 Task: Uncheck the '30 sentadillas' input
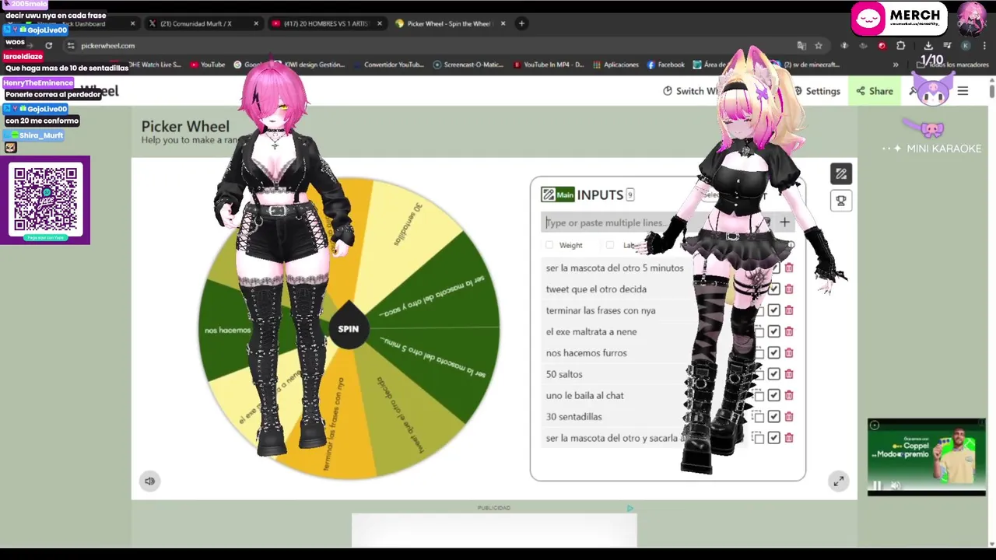pyautogui.click(x=773, y=417)
